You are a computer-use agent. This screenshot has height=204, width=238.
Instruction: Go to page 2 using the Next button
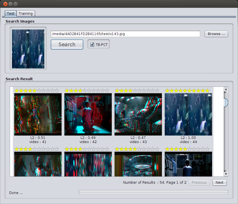219,182
